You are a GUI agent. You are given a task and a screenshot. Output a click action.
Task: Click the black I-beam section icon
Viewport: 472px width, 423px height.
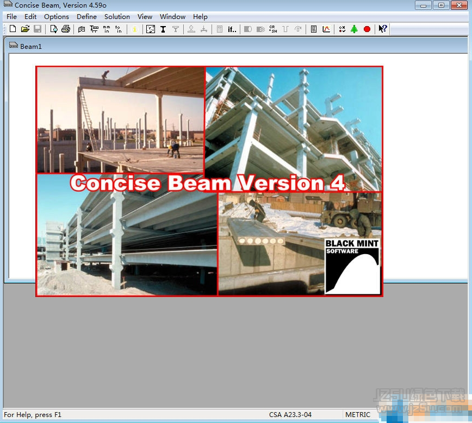(x=163, y=29)
